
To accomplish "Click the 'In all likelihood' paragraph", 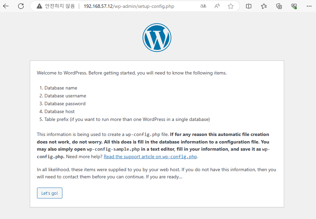I will pos(156,173).
